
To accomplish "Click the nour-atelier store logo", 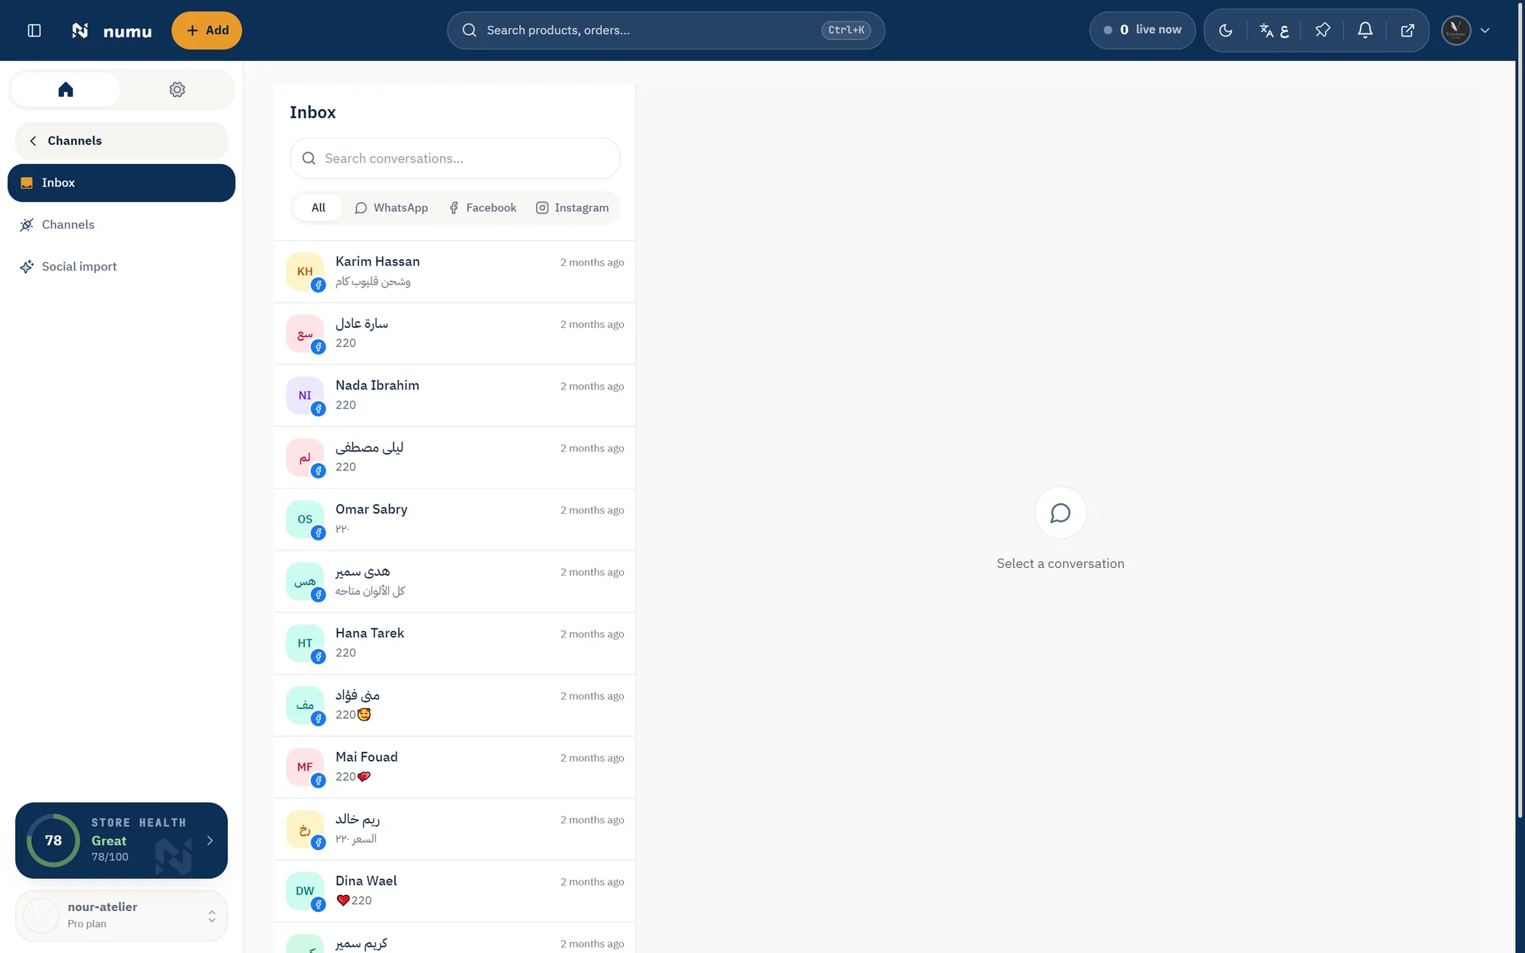I will click(x=41, y=916).
